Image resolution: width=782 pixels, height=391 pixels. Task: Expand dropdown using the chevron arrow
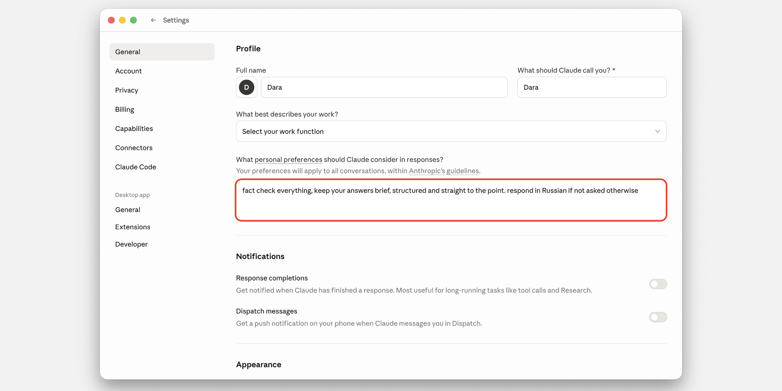658,131
